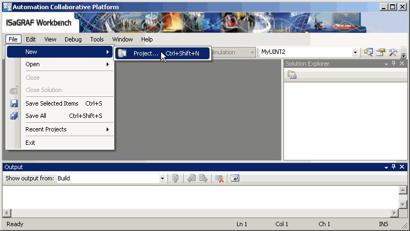Open the View menu

(50, 39)
